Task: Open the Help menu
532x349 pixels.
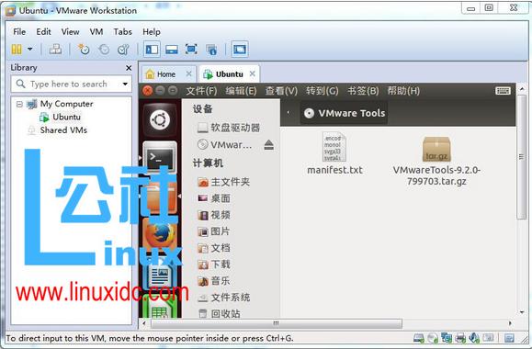Action: click(x=152, y=32)
